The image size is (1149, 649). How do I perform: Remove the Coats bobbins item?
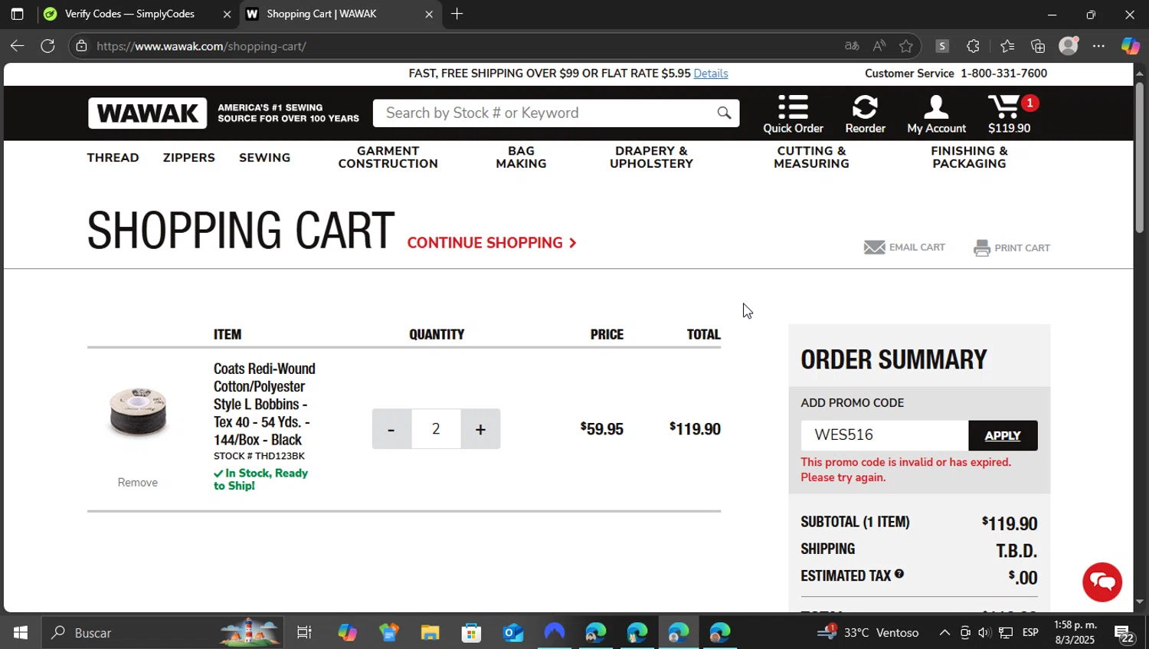click(138, 482)
